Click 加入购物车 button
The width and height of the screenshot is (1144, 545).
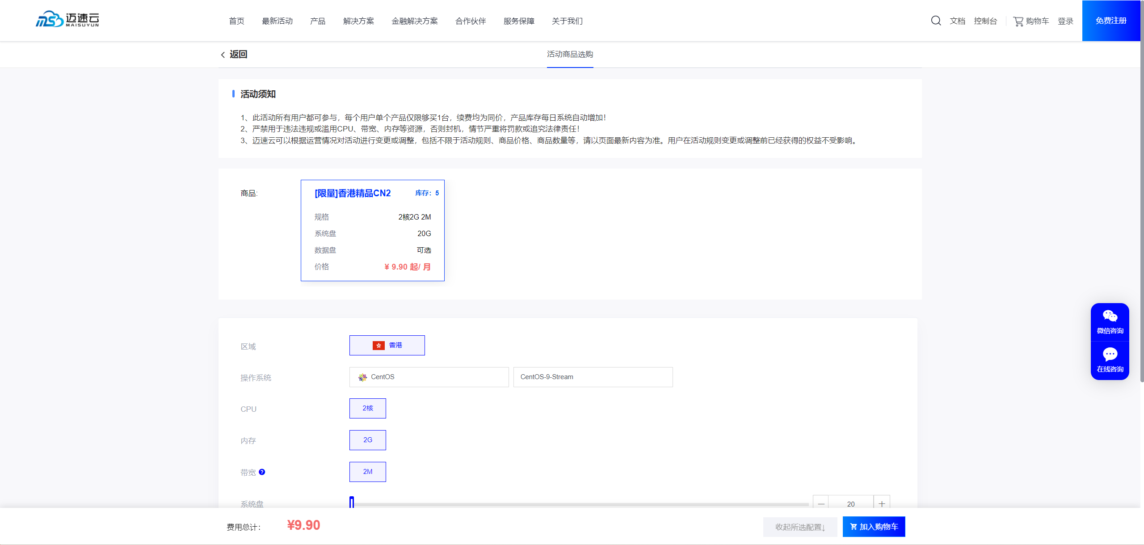pyautogui.click(x=874, y=527)
